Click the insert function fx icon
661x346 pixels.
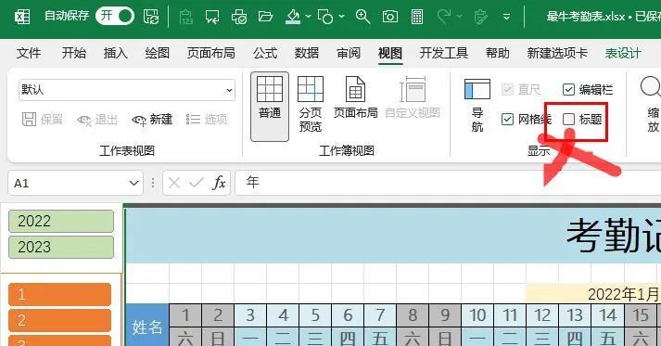tap(219, 183)
